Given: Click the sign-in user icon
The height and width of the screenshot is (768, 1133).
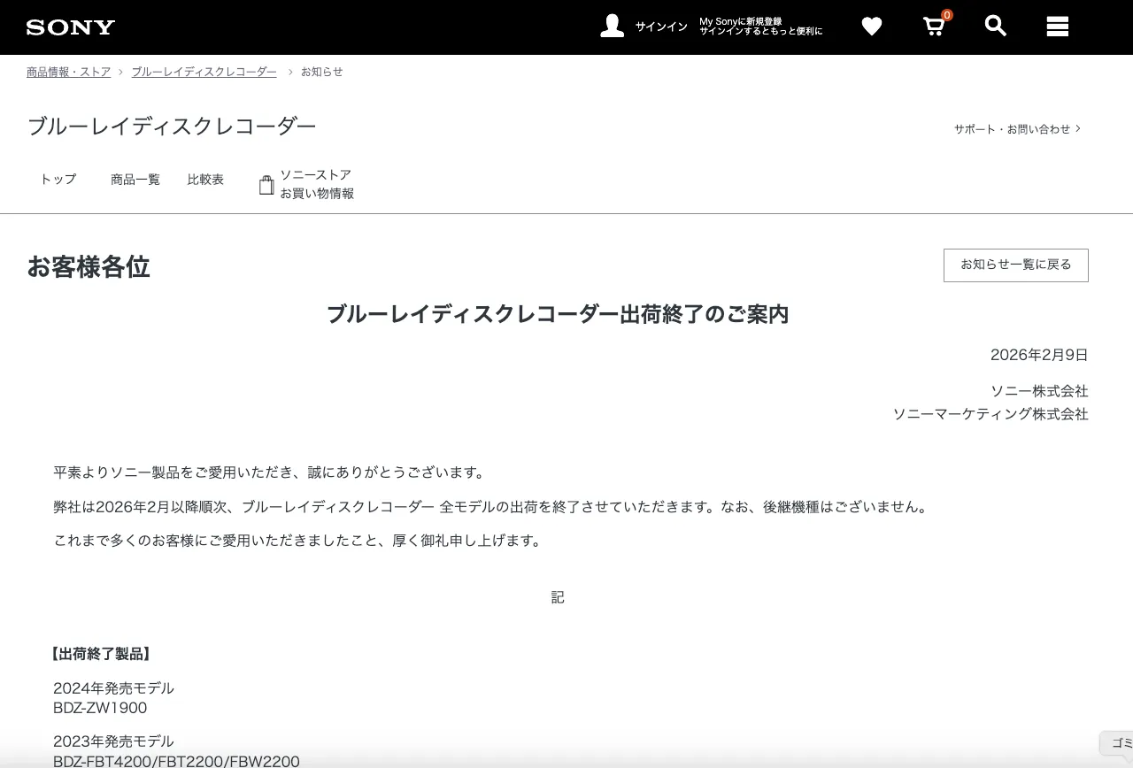Looking at the screenshot, I should click(612, 26).
